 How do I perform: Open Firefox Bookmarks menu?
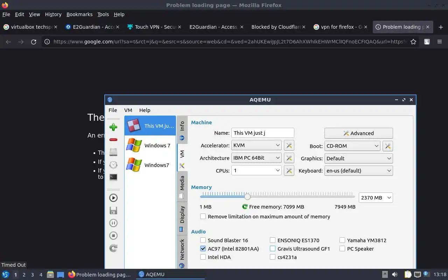tap(79, 14)
